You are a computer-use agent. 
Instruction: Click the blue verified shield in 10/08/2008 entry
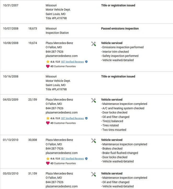(86, 62)
